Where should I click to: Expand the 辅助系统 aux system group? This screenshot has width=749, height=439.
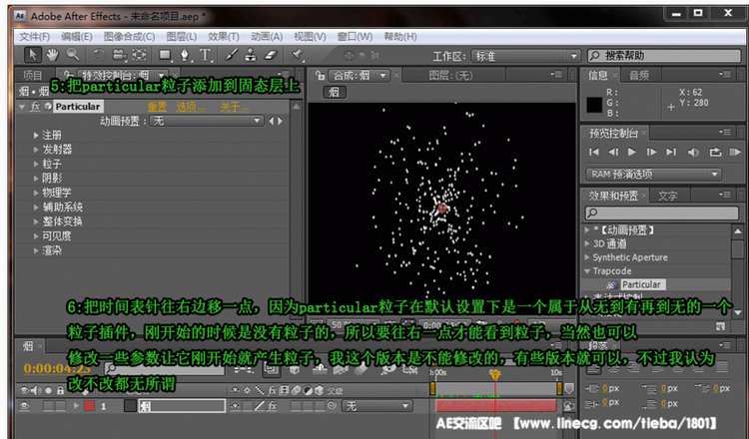(x=36, y=208)
